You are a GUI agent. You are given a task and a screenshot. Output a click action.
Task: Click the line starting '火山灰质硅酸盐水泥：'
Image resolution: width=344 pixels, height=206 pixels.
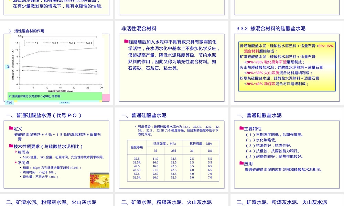(x=281, y=68)
